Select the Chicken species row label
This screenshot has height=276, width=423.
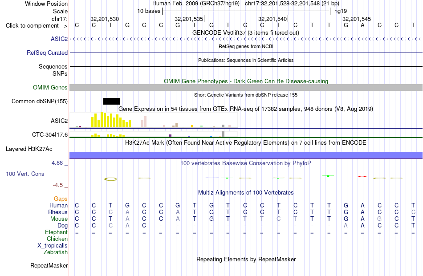[57, 239]
